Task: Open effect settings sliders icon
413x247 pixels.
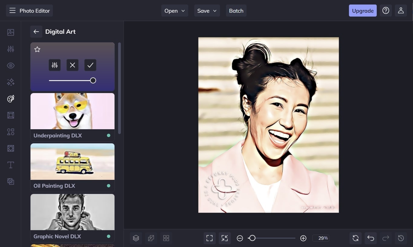Action: point(55,65)
